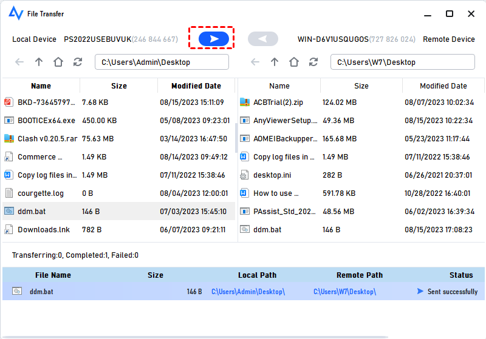Viewport: 486px width, 339px height.
Task: Click Clash v0.20.5.rar file name
Action: pyautogui.click(x=47, y=138)
